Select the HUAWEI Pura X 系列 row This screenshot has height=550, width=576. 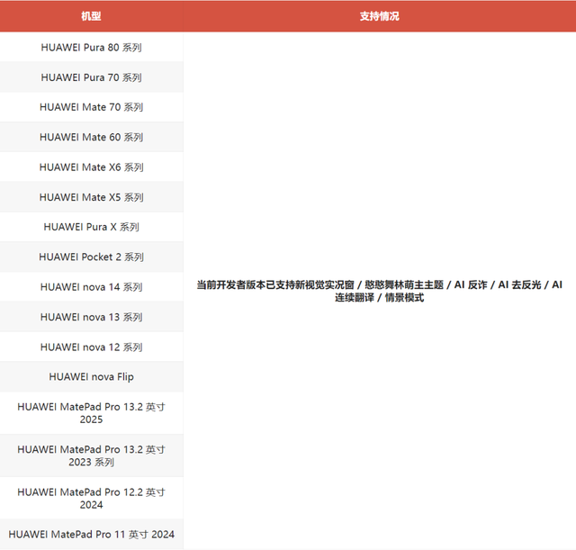pos(91,227)
